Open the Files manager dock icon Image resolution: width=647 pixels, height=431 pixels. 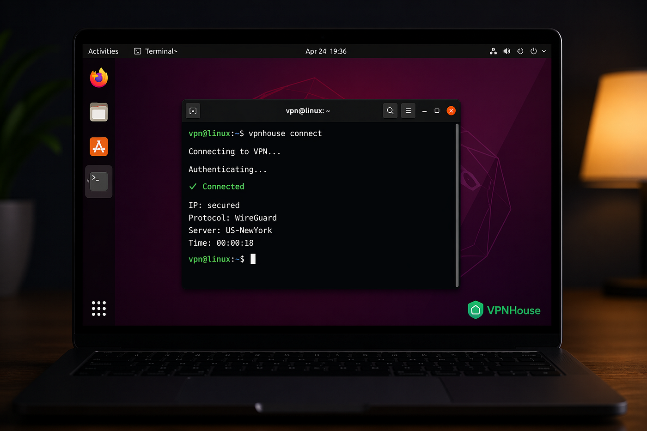98,112
